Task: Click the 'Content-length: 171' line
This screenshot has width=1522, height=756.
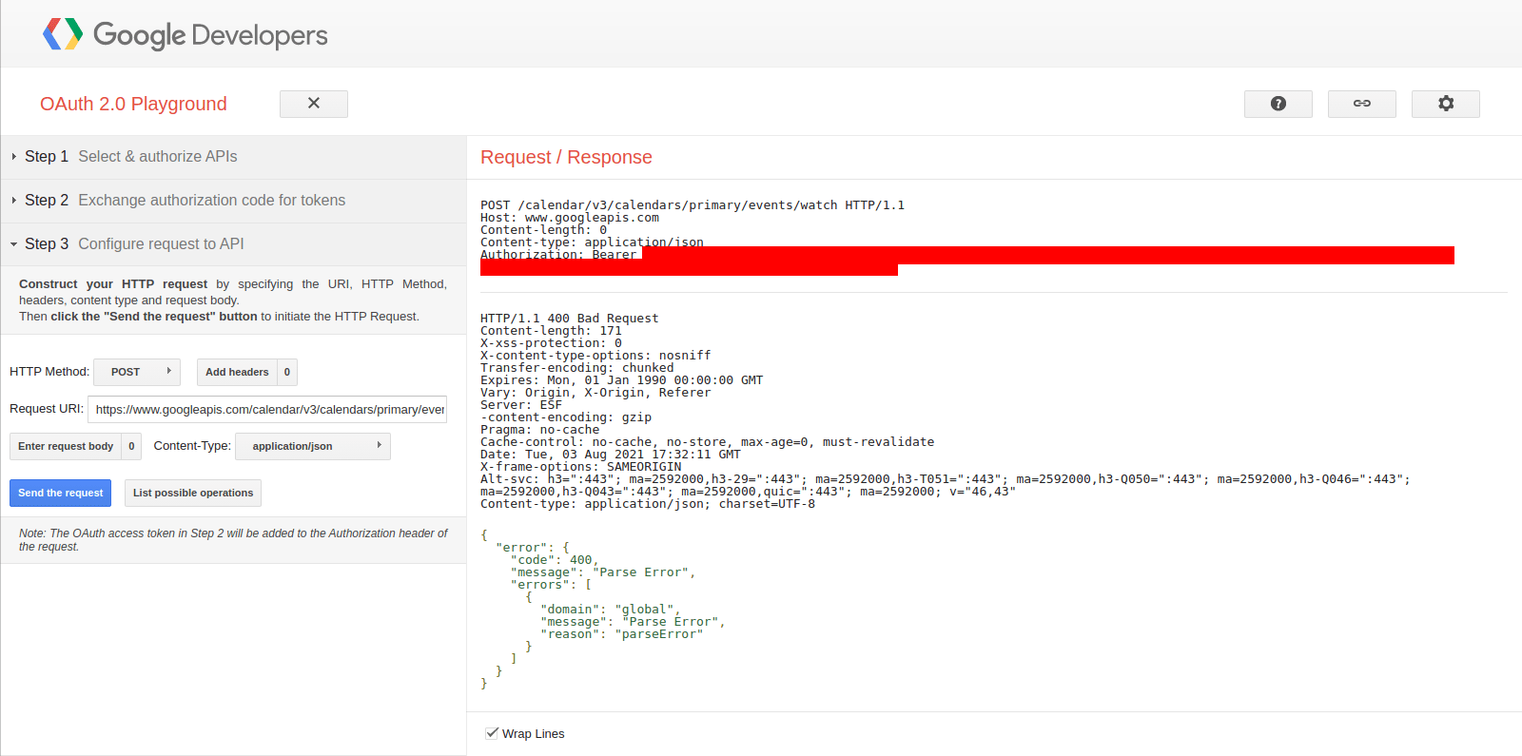Action: 551,331
